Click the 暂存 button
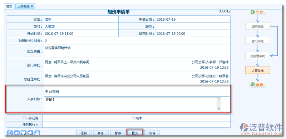 (x=118, y=133)
